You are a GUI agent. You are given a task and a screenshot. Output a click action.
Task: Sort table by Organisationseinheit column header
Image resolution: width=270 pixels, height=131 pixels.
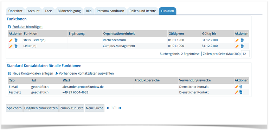(x=119, y=33)
